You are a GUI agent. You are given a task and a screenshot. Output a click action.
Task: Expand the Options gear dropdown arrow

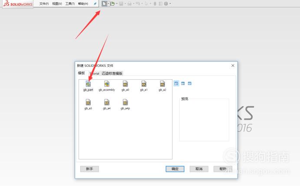(x=170, y=3)
